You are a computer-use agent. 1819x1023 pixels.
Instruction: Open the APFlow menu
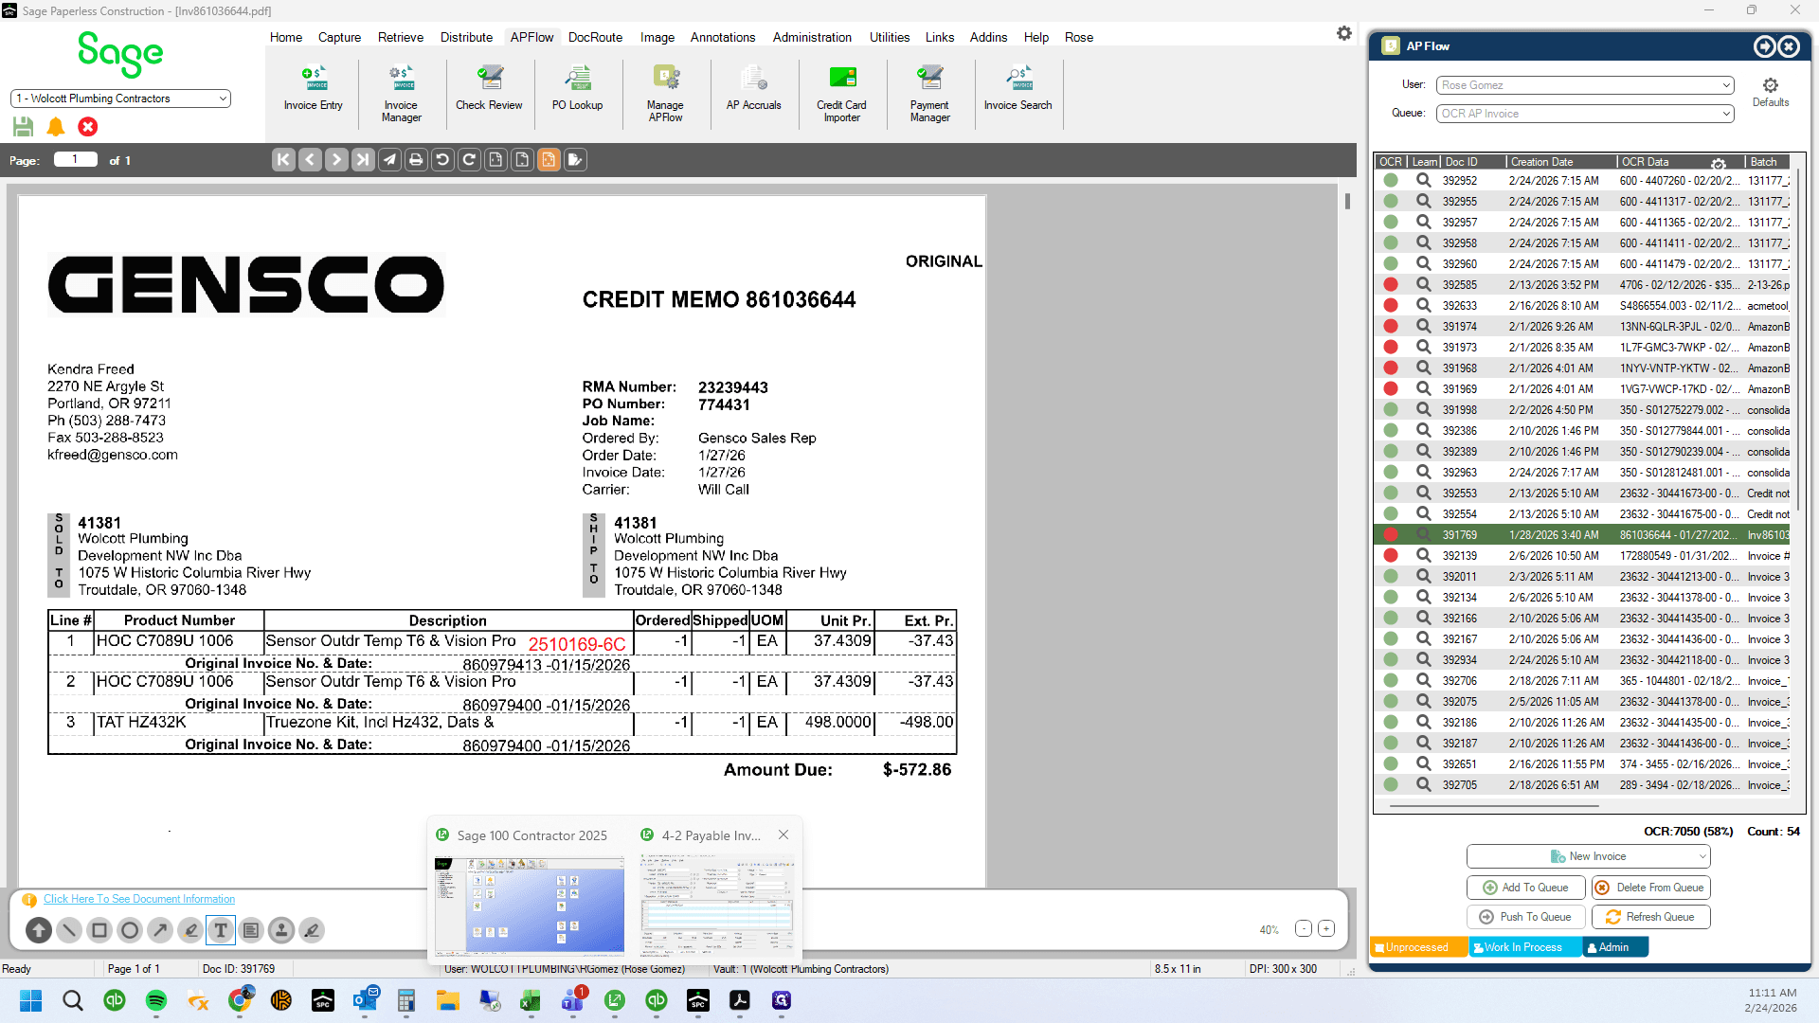531,37
